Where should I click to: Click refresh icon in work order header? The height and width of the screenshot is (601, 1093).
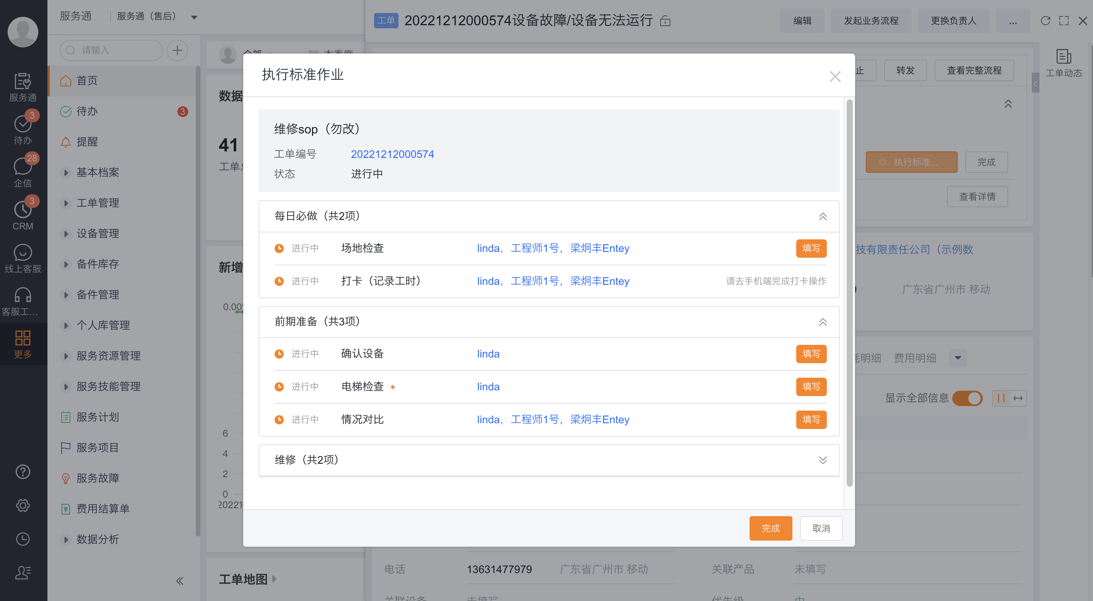1045,20
